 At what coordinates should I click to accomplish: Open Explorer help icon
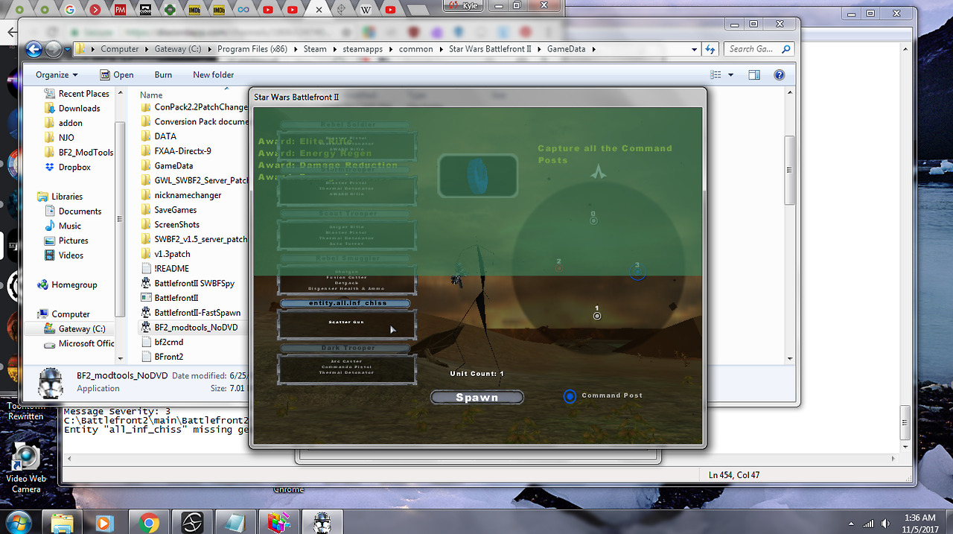point(779,74)
